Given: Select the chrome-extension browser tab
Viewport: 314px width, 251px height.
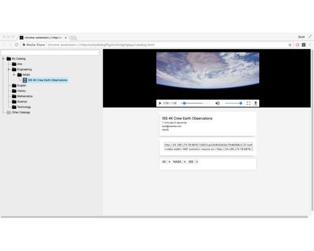Looking at the screenshot, I should (x=43, y=38).
